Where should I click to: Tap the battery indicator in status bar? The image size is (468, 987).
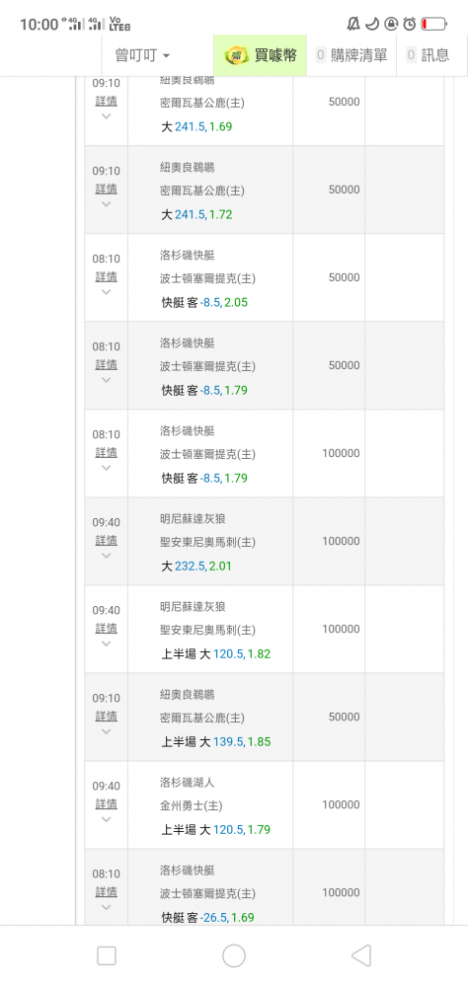434,24
